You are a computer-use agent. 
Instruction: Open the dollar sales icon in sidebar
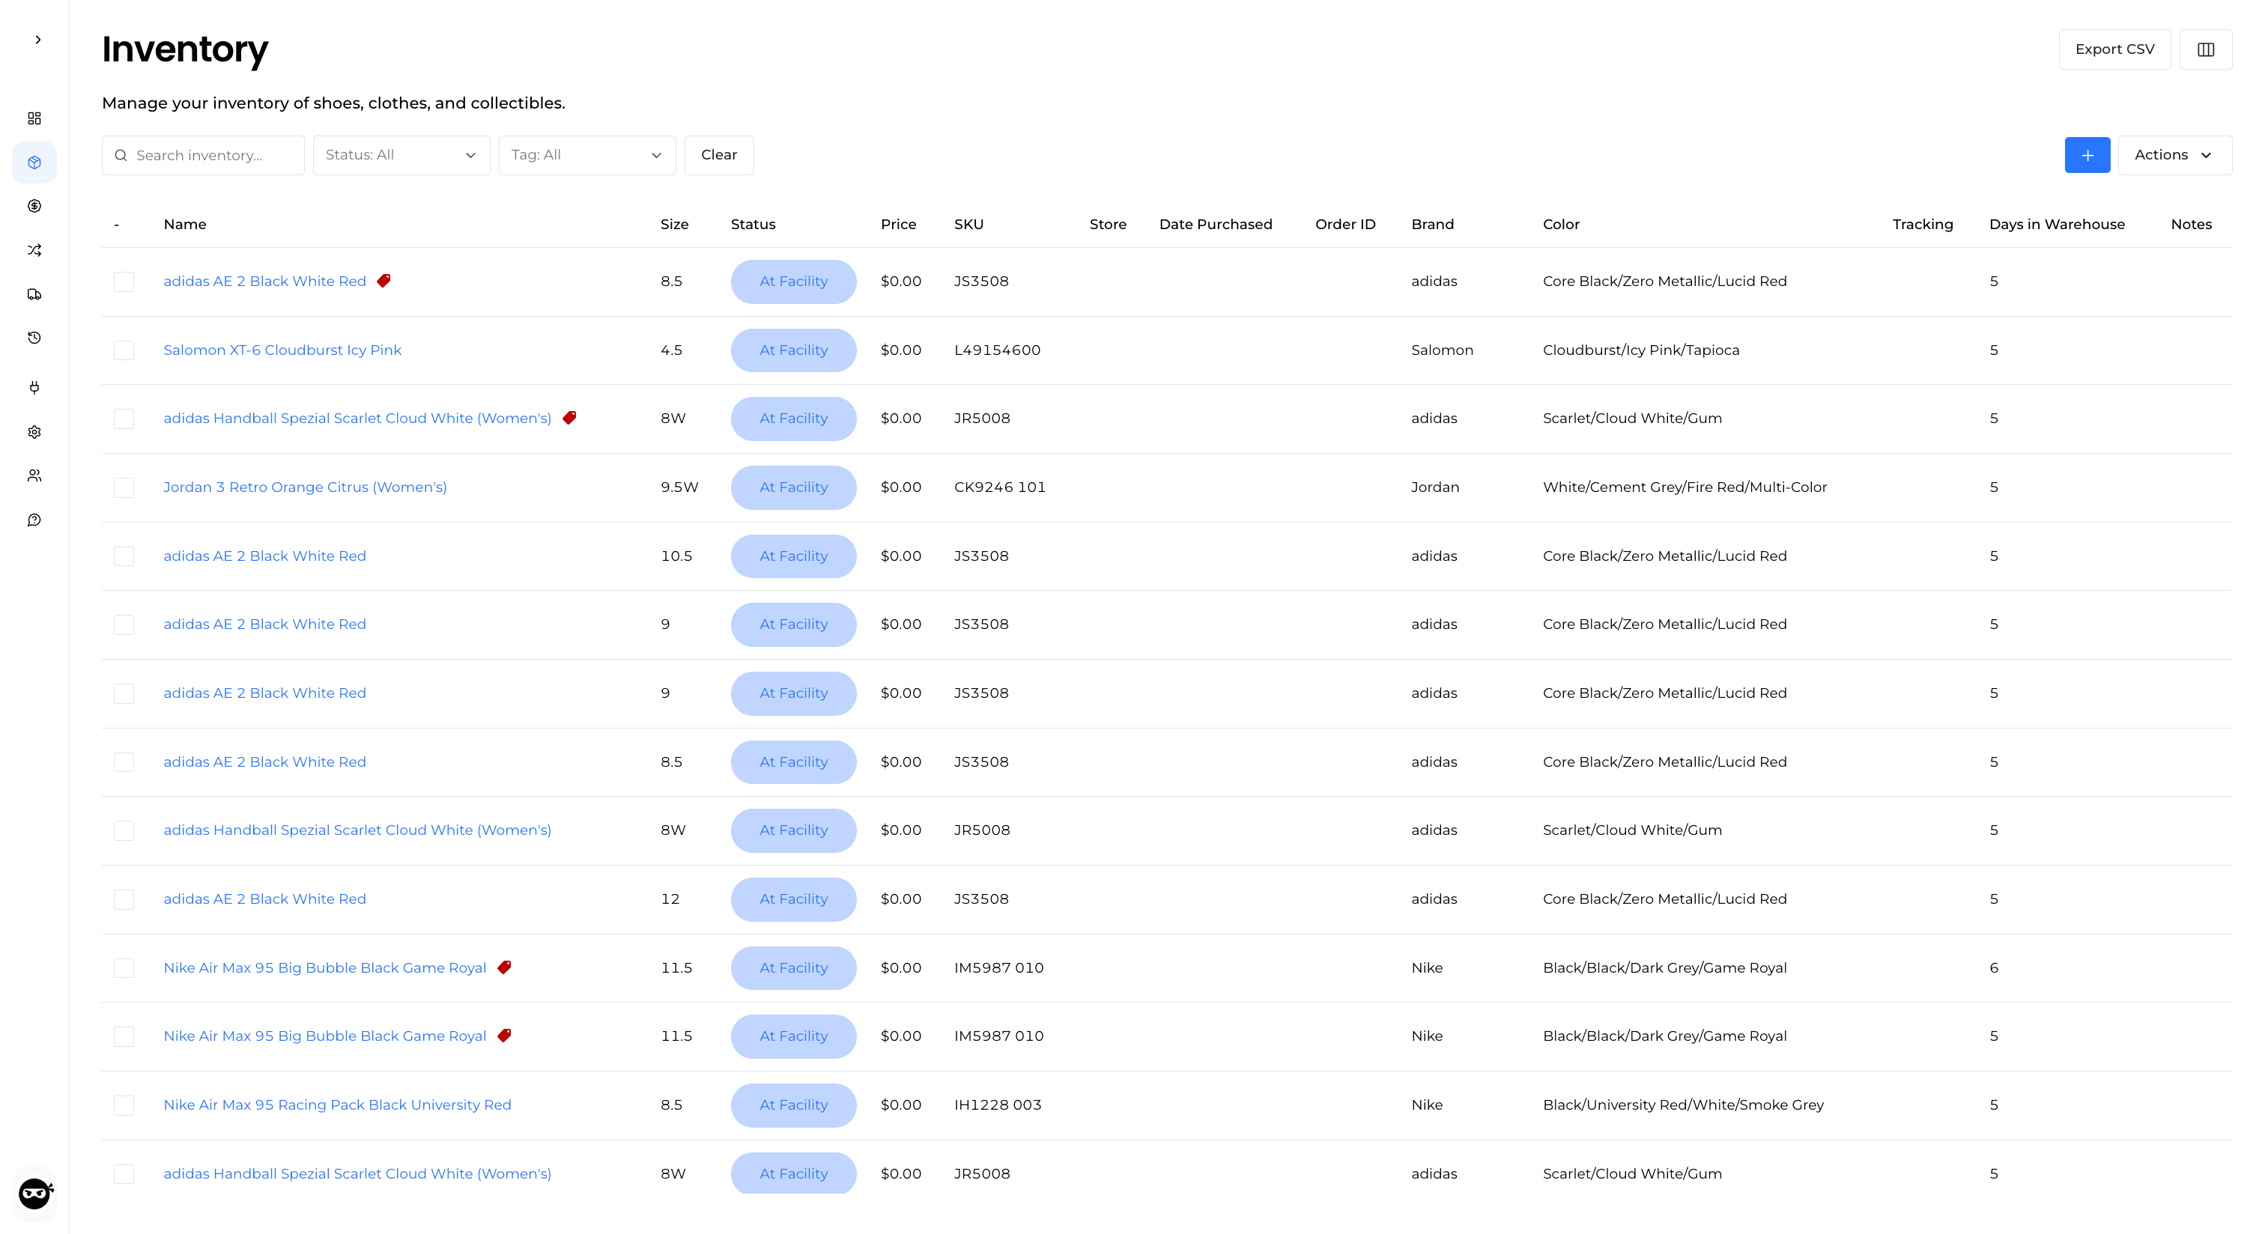34,206
